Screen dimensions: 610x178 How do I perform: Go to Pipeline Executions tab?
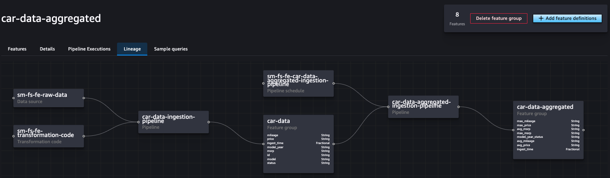pyautogui.click(x=89, y=49)
